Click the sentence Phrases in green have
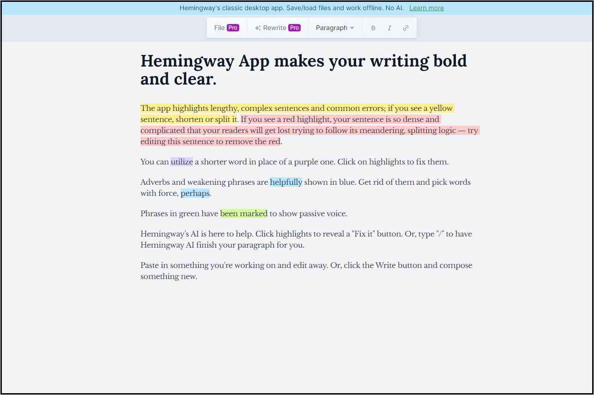The height and width of the screenshot is (395, 594). [244, 213]
